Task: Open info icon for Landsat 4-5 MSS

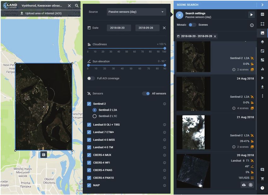Action: click(x=164, y=140)
